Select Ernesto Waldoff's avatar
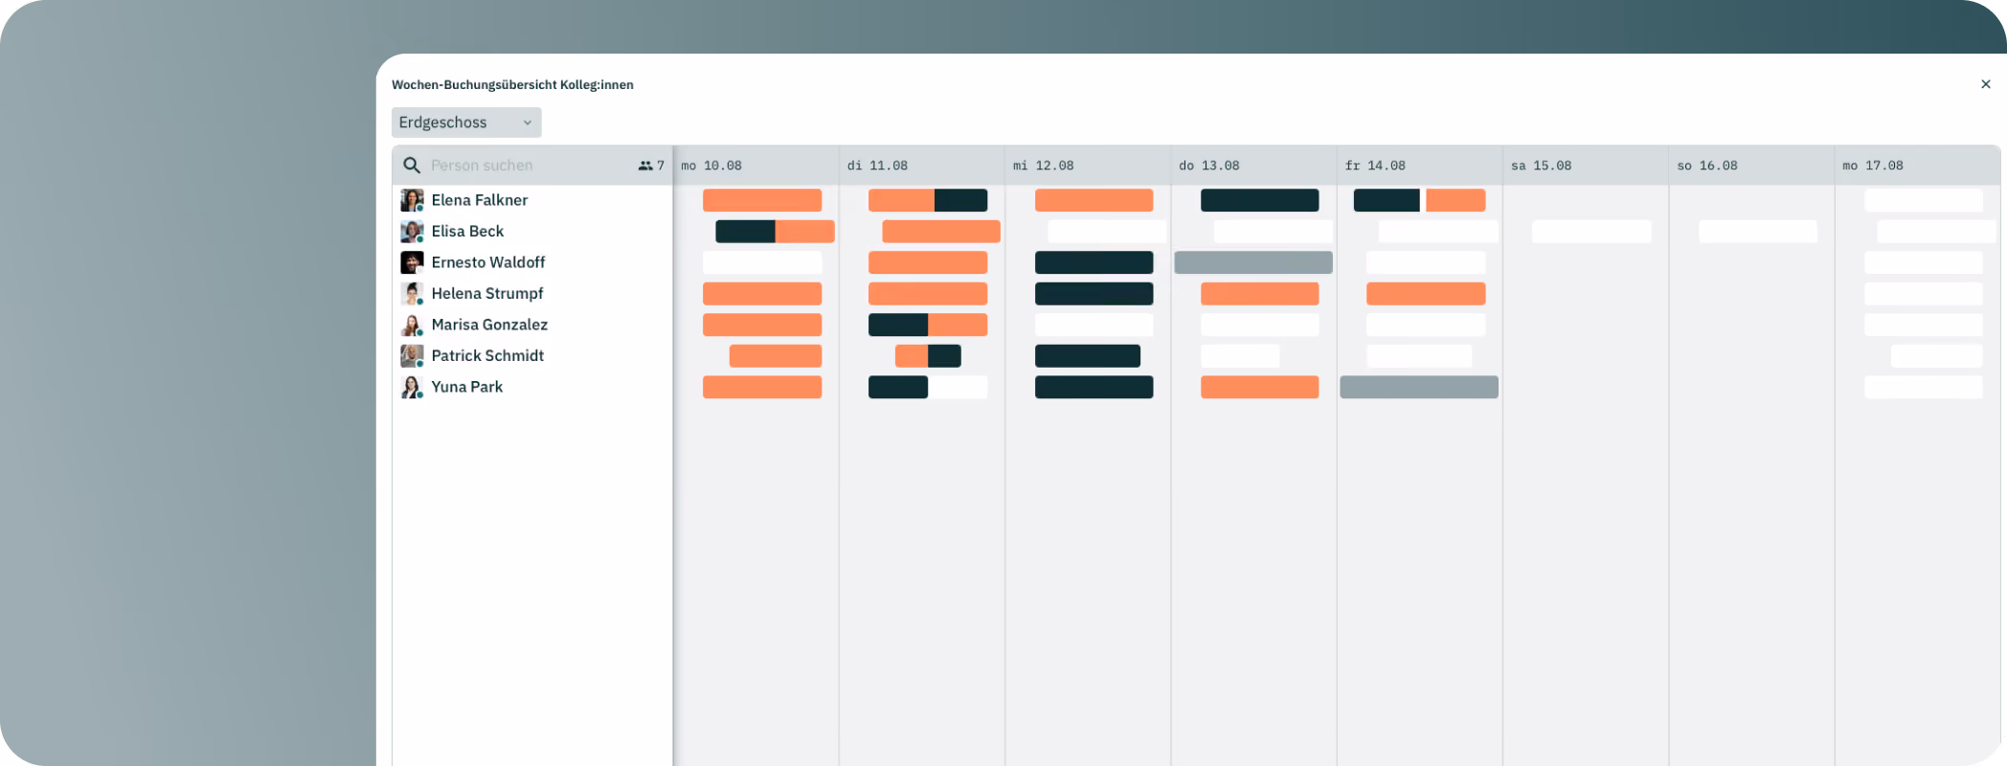Viewport: 2007px width, 766px height. (x=412, y=262)
